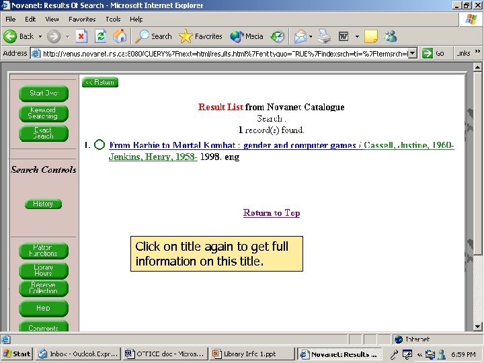This screenshot has height=363, width=484.
Task: Click the tray Messenger person icon
Action: point(442,354)
